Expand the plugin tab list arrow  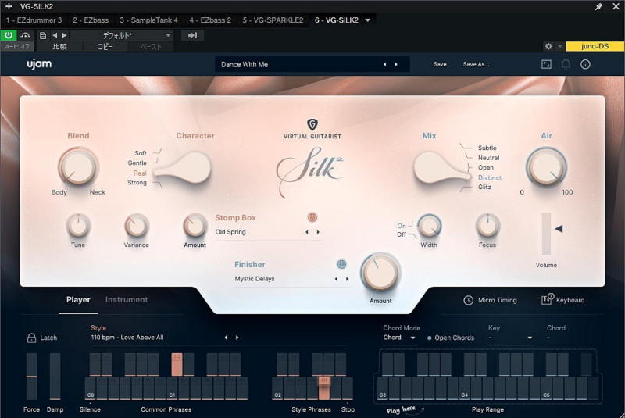tap(367, 20)
